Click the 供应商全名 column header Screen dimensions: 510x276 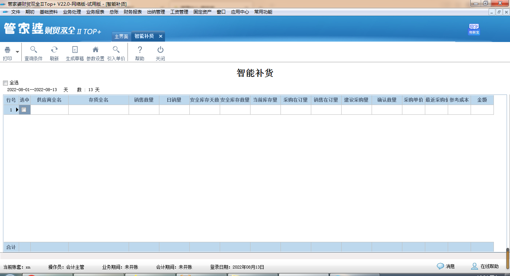[49, 100]
